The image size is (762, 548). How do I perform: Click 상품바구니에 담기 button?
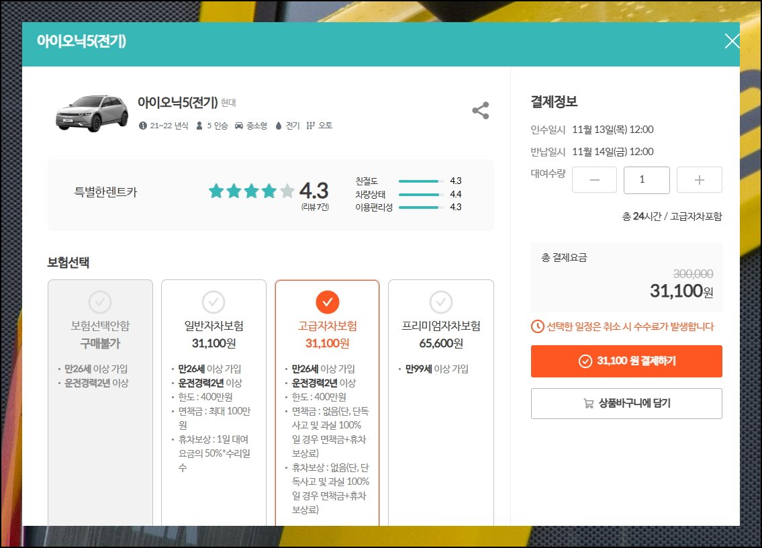pos(626,403)
